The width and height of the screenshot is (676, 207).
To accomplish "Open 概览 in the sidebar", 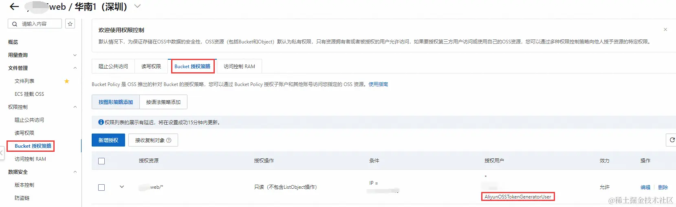I will [13, 42].
